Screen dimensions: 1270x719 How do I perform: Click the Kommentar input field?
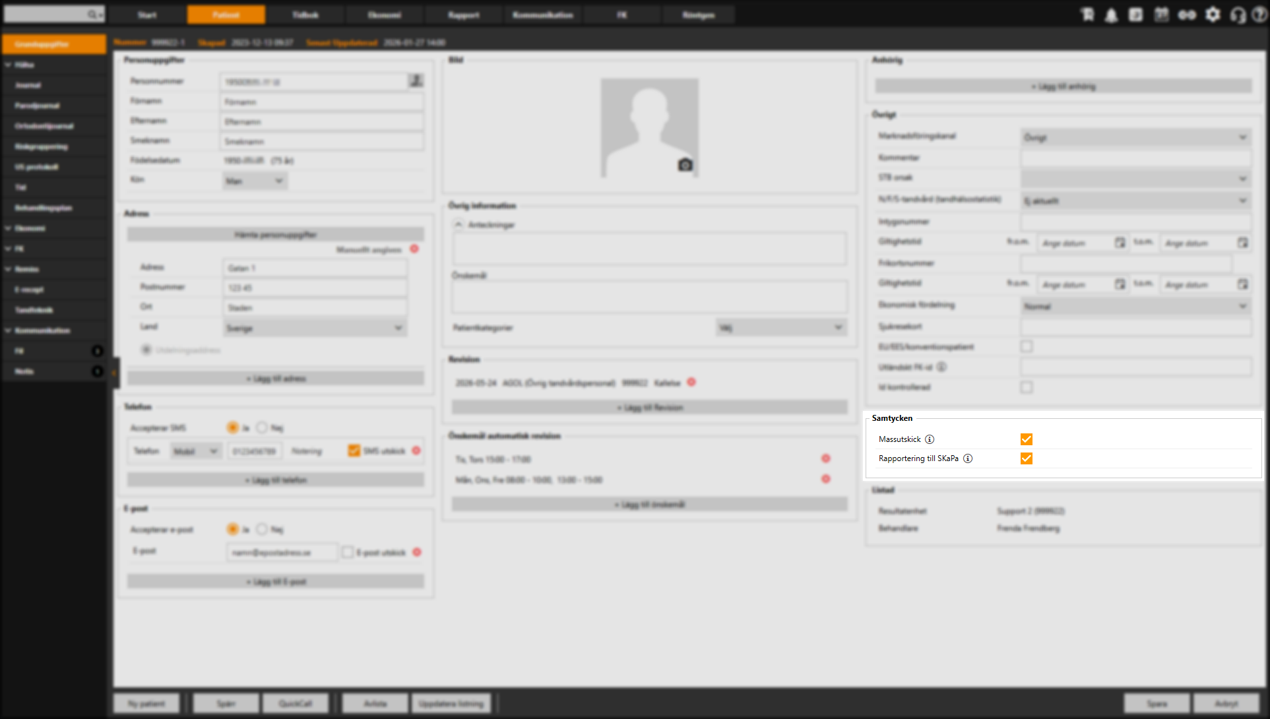tap(1135, 158)
